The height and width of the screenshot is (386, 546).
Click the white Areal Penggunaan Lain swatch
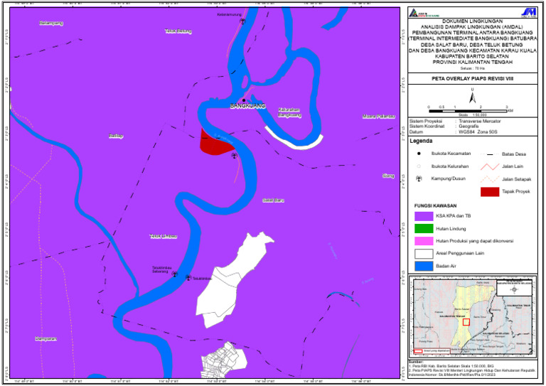pos(424,253)
